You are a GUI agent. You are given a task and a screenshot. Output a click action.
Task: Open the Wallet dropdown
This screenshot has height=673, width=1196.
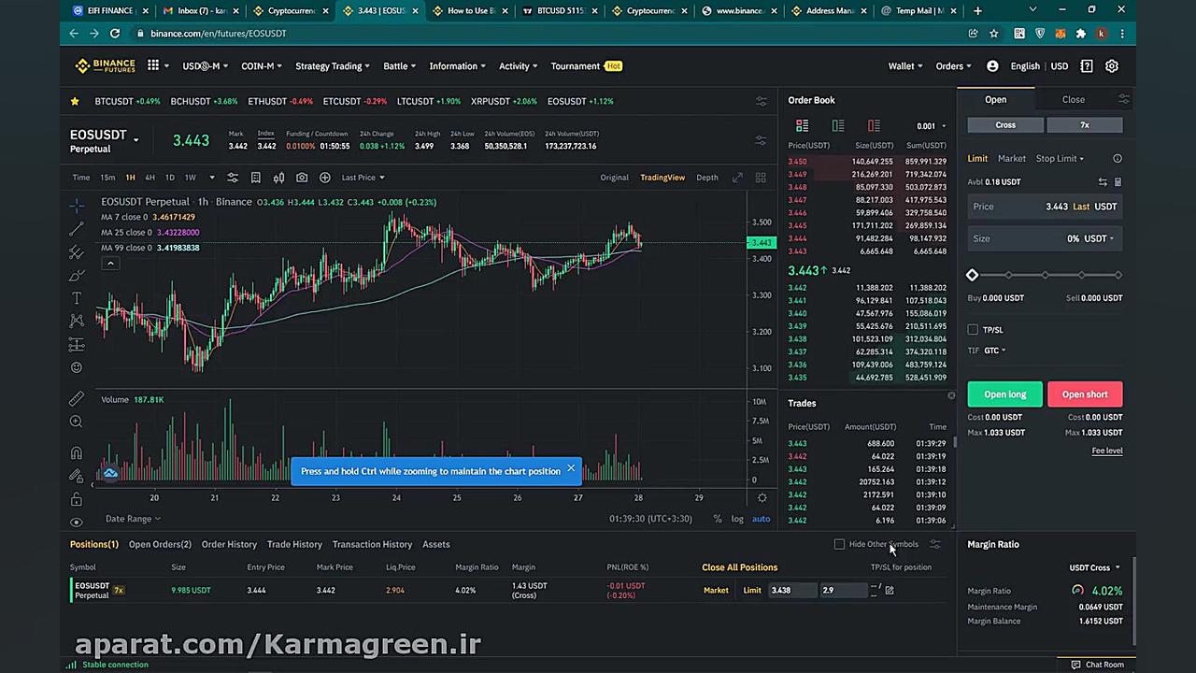pyautogui.click(x=905, y=66)
